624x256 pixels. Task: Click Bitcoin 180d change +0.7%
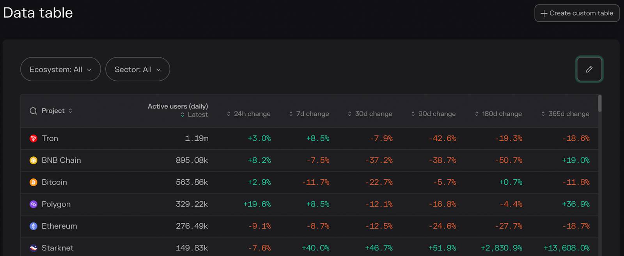tap(511, 182)
